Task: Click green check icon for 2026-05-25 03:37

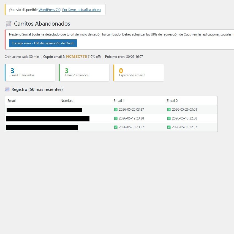Action: [116, 110]
